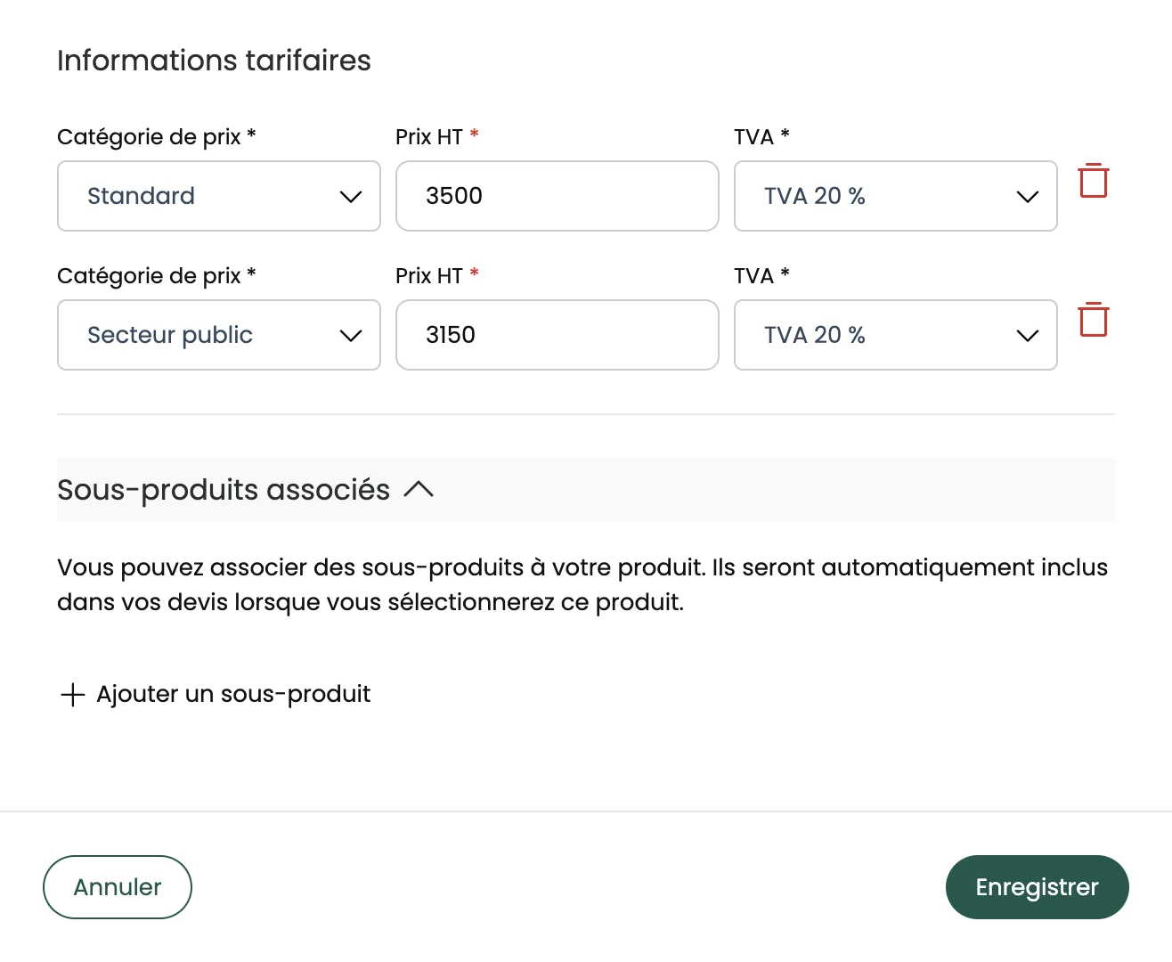Collapse the Sous-produits associés section
The width and height of the screenshot is (1172, 962).
(x=419, y=489)
